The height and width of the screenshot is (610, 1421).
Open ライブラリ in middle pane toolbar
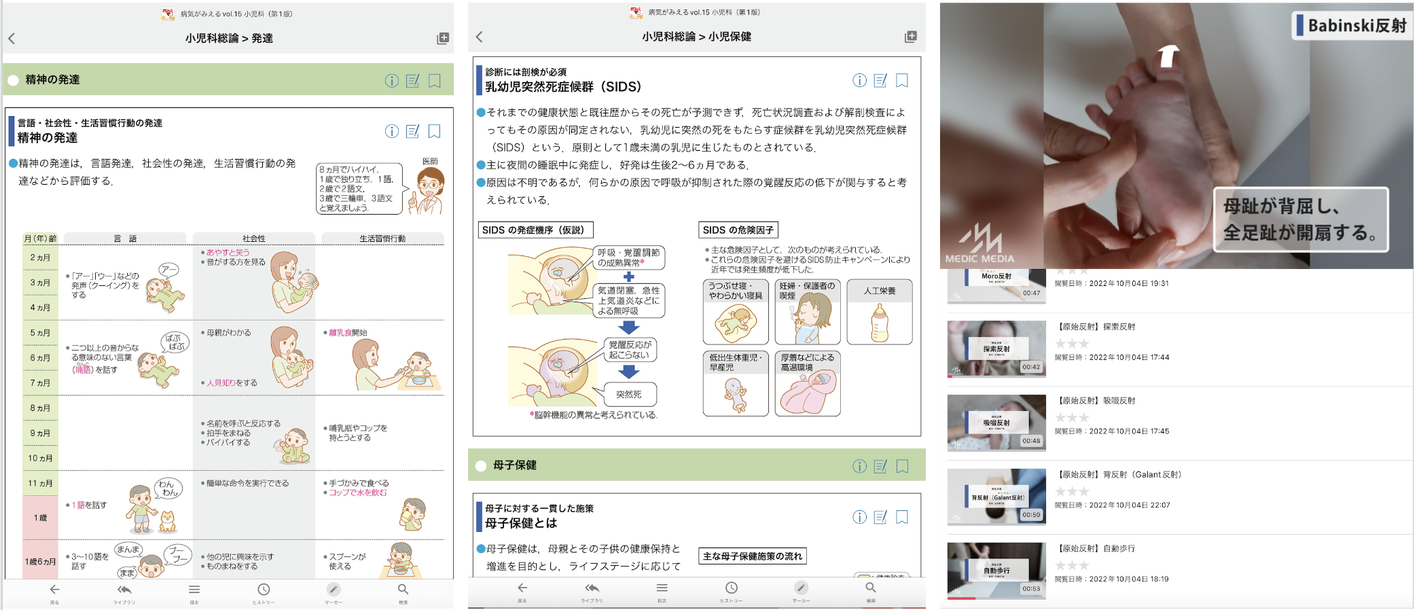[592, 592]
